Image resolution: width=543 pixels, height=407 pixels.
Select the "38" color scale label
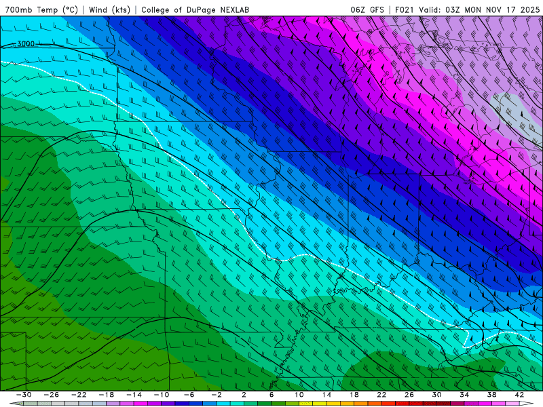pos(491,395)
